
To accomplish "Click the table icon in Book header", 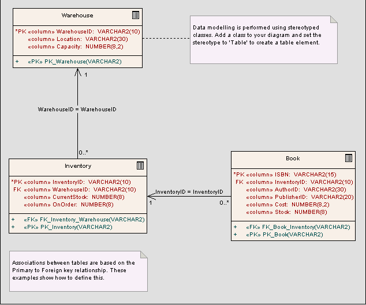I will [x=348, y=158].
